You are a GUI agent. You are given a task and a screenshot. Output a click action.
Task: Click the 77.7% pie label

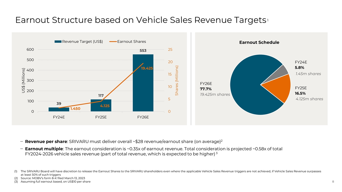[206, 89]
